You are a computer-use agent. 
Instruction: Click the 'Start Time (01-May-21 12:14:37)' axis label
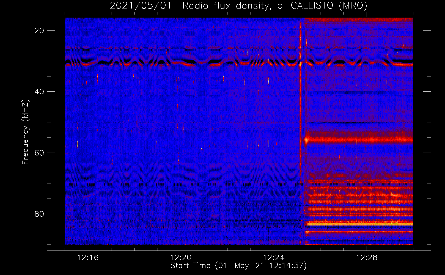238,266
